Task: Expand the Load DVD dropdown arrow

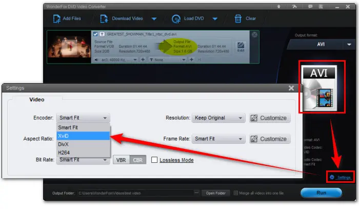Action: tap(215, 18)
